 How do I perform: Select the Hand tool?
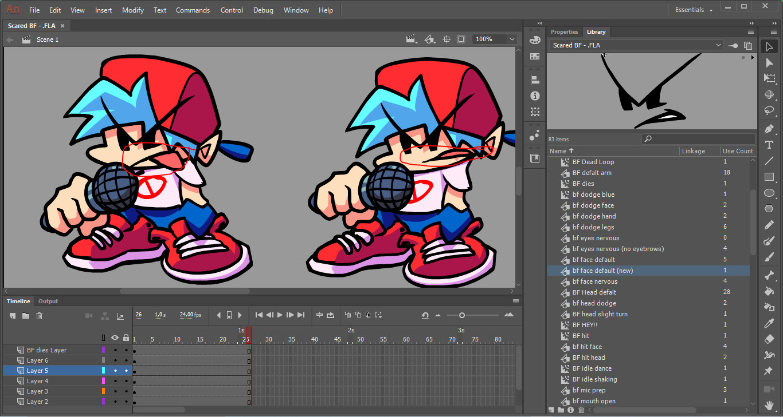pyautogui.click(x=769, y=406)
